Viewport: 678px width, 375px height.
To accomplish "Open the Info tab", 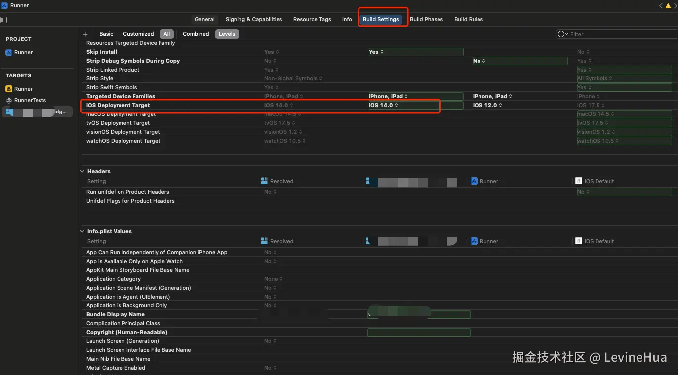I will coord(347,19).
